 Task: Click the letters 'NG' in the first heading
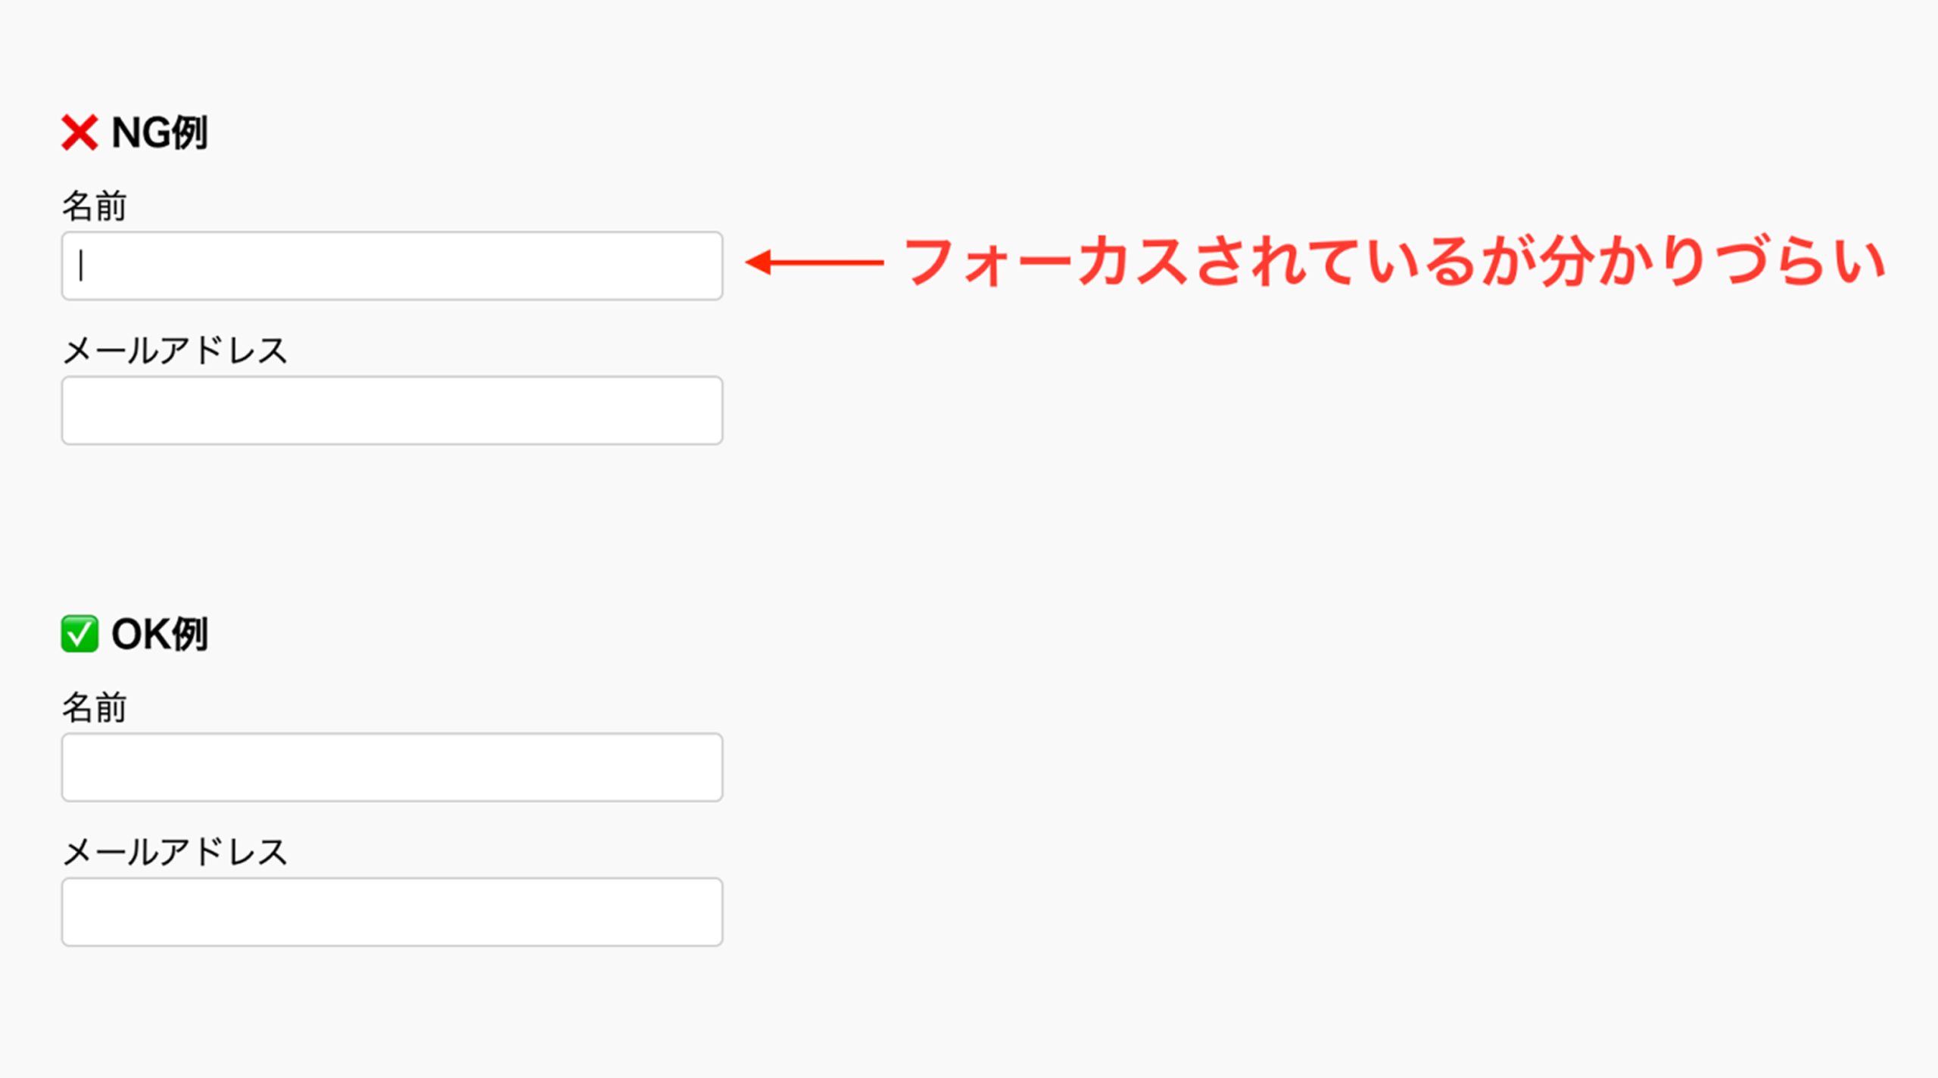click(140, 133)
